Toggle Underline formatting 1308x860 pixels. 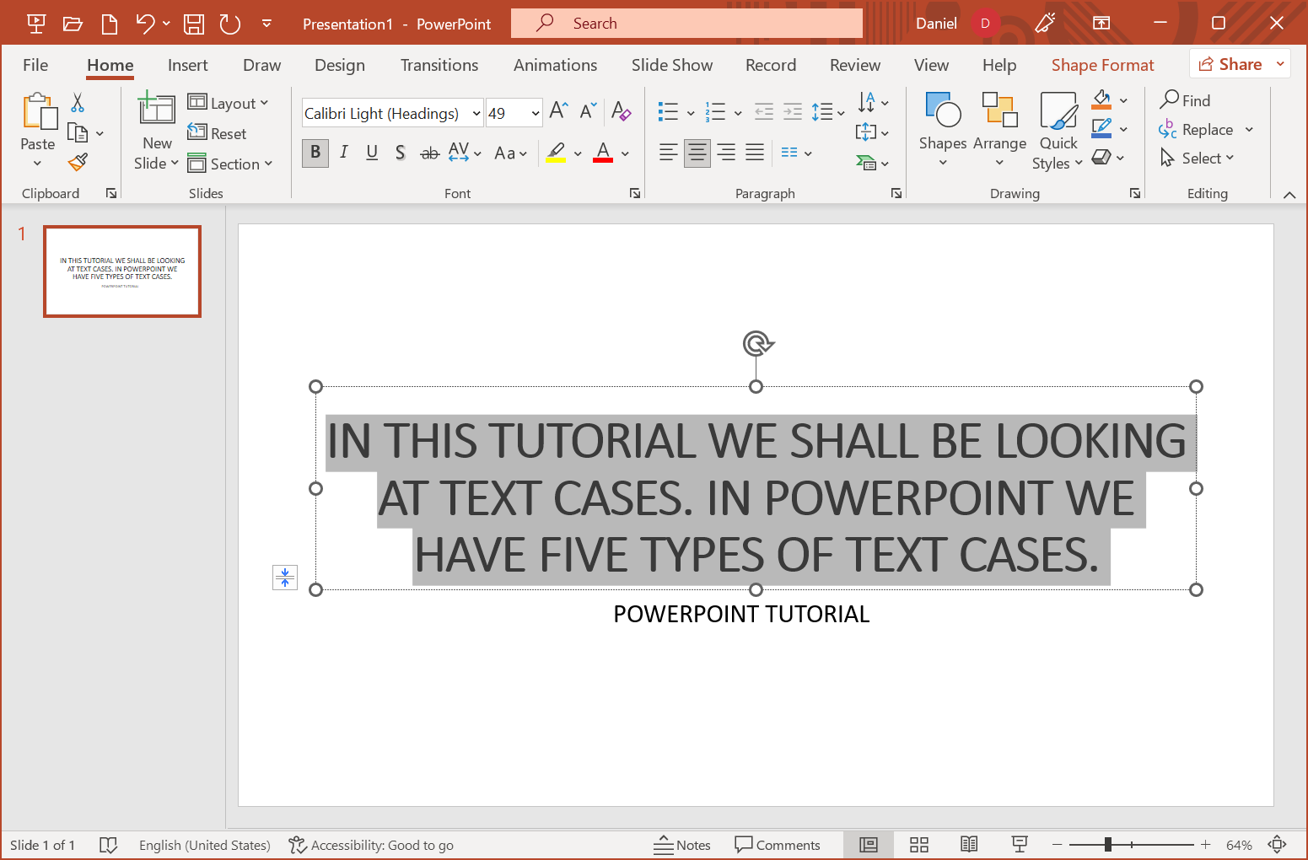coord(372,153)
